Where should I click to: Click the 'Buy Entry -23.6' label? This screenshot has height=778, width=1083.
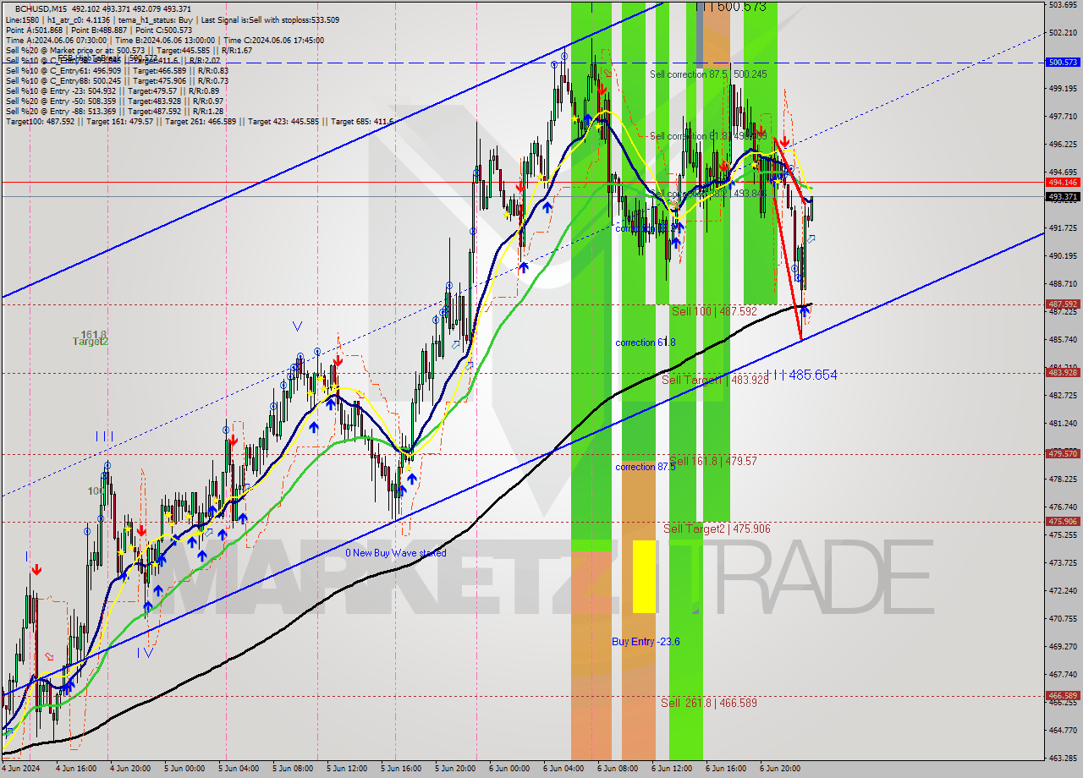pyautogui.click(x=646, y=642)
